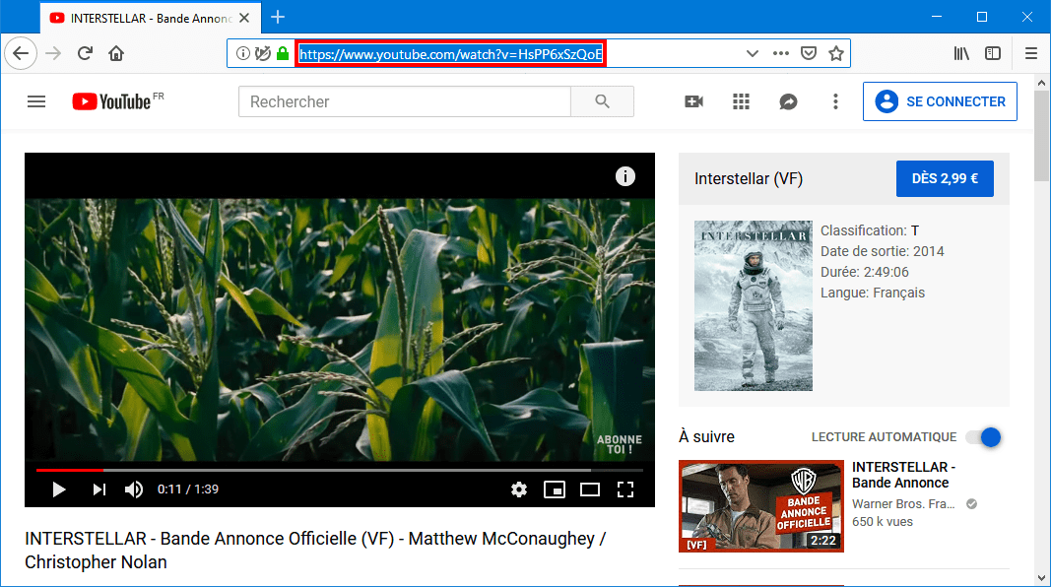Close the INTERSTELLAR tab
The height and width of the screenshot is (587, 1051).
point(244,18)
